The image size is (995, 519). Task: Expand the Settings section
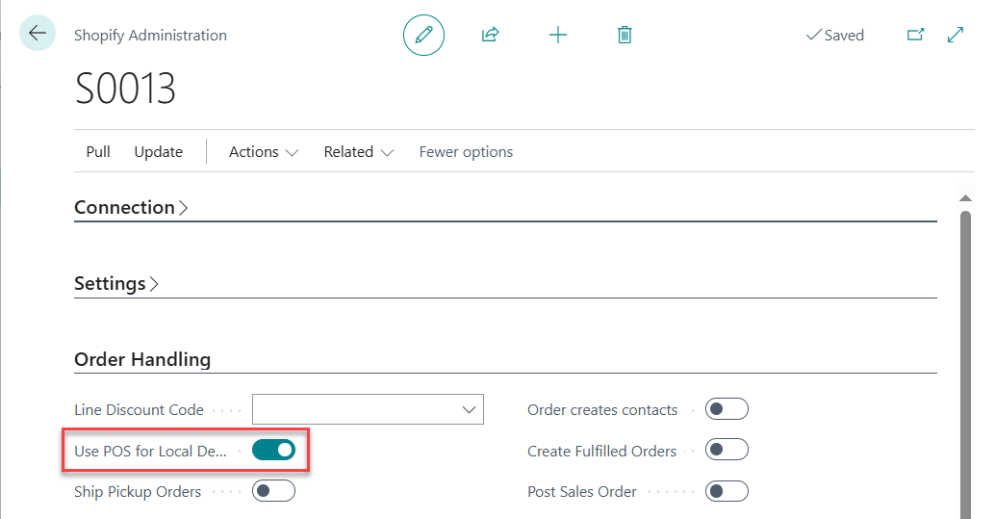click(116, 284)
